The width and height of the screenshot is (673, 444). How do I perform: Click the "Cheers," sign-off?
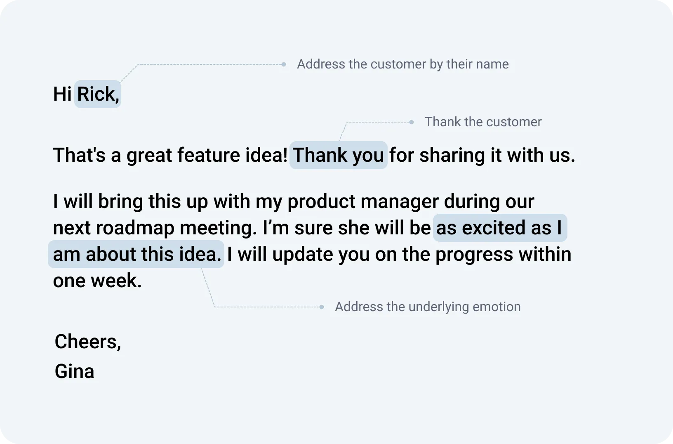[88, 342]
